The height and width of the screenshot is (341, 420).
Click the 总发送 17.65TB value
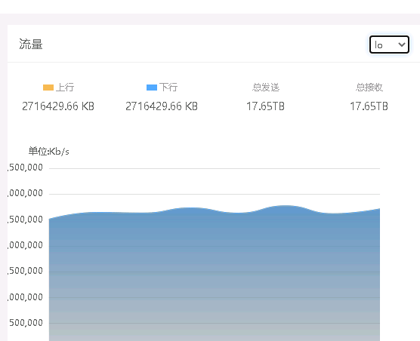[265, 106]
